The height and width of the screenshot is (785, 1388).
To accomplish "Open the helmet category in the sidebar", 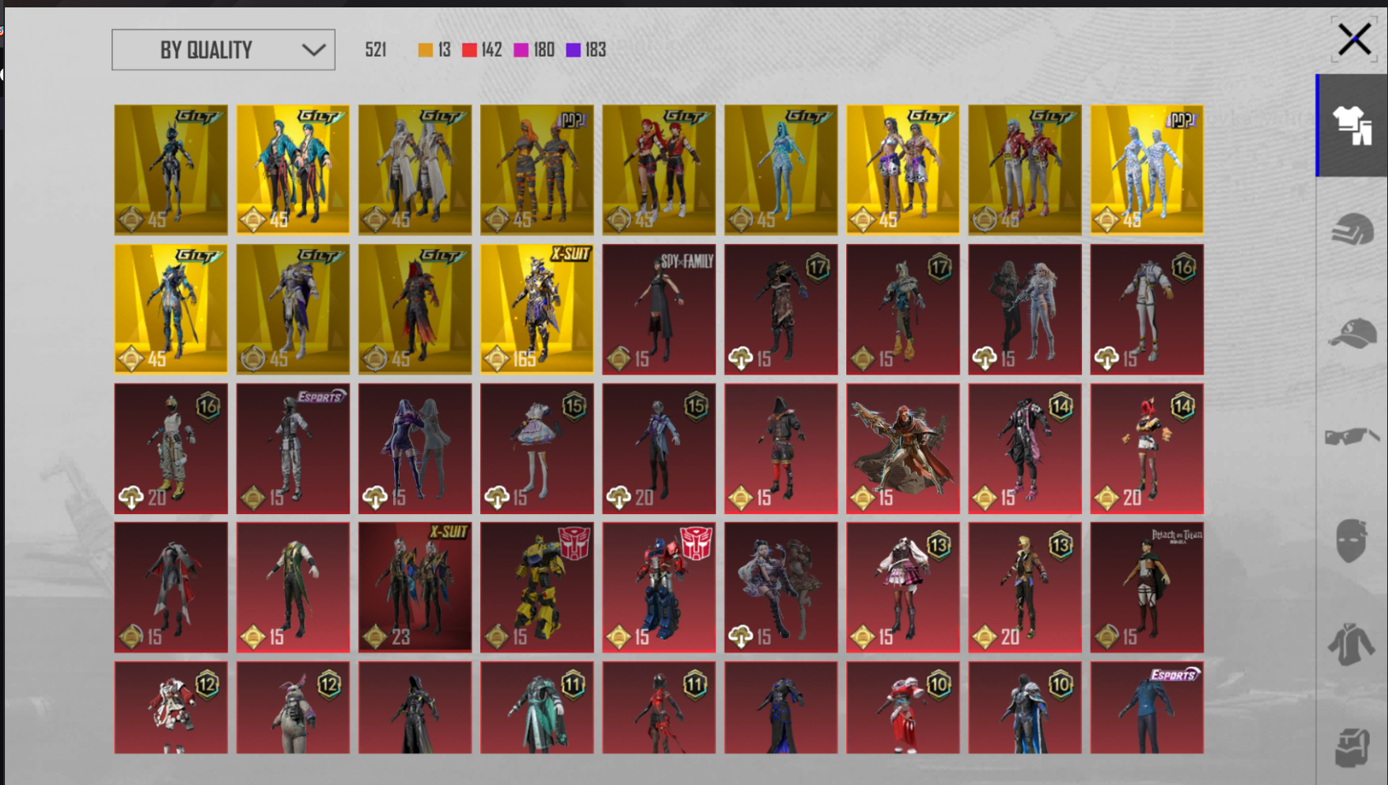I will (x=1352, y=230).
